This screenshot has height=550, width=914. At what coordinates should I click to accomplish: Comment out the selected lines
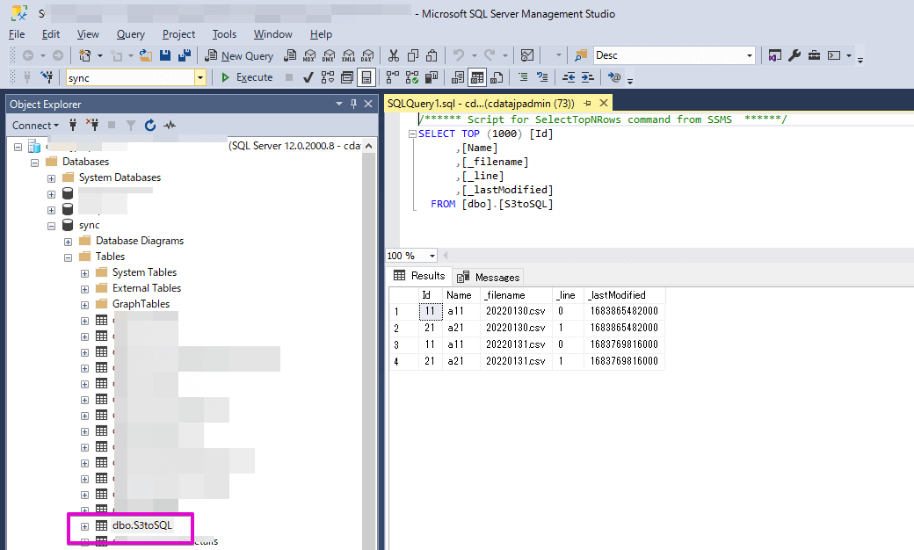pos(524,77)
